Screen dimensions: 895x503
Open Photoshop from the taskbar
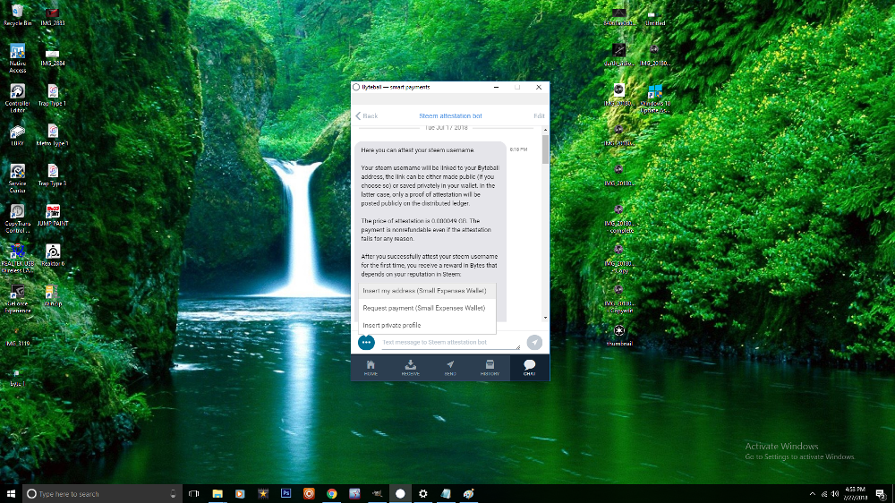point(286,493)
